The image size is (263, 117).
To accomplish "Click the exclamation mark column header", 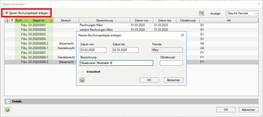I will click(x=12, y=20).
